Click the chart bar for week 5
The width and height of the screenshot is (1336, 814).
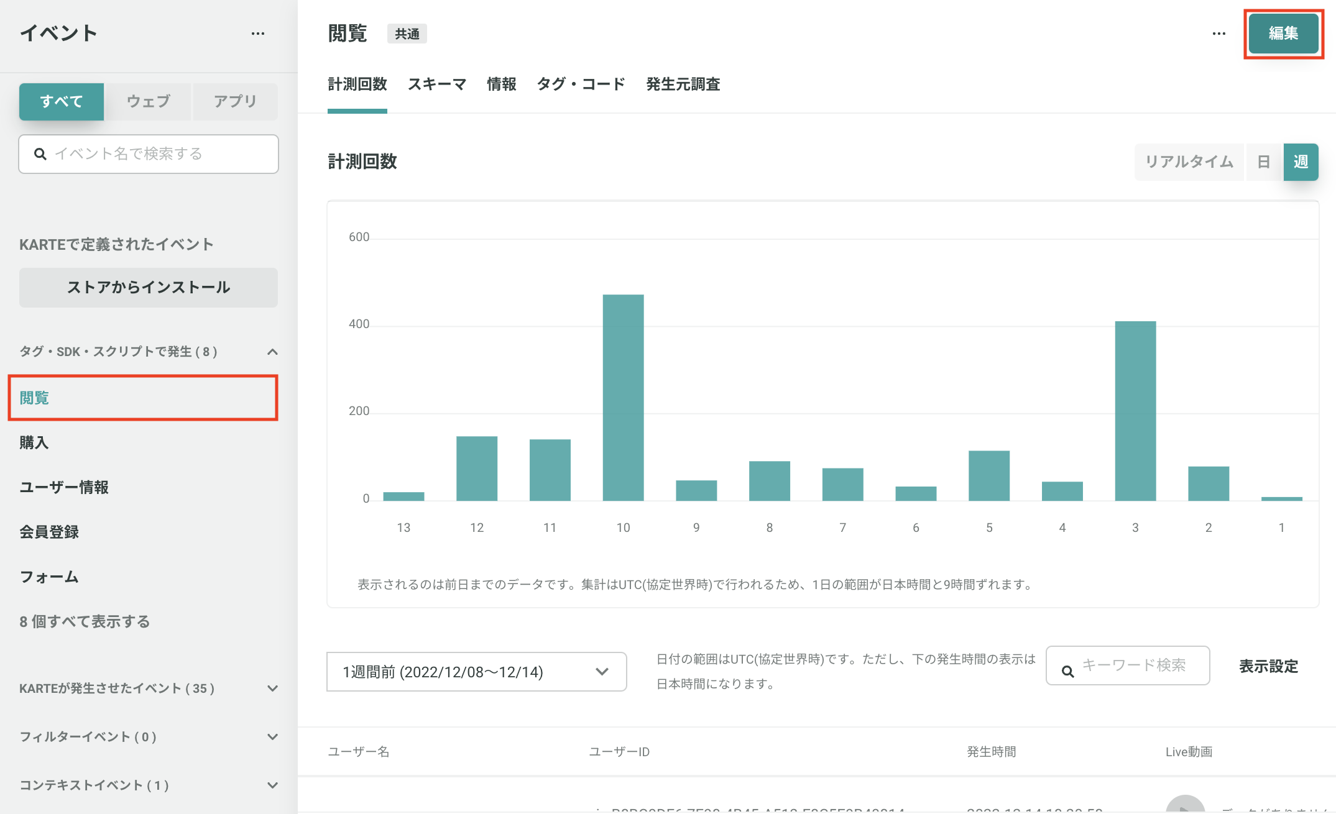click(x=989, y=475)
